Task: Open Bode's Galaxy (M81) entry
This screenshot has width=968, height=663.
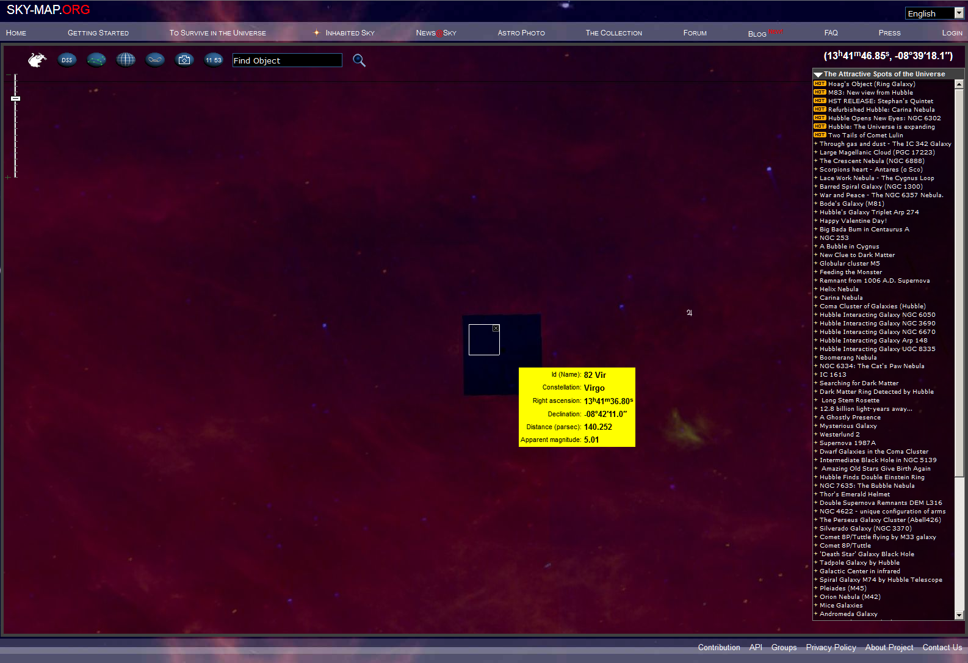Action: [x=851, y=204]
